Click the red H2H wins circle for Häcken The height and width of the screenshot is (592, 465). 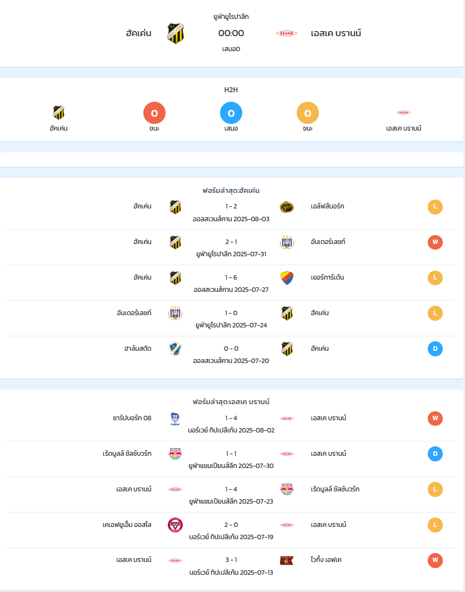click(x=154, y=113)
